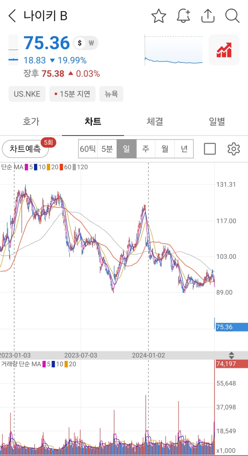248x456 pixels.
Task: Switch price currency to won
Action: click(91, 43)
